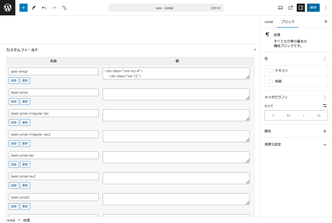Click 削除 under add-rental field
The image size is (332, 223).
pos(14,81)
